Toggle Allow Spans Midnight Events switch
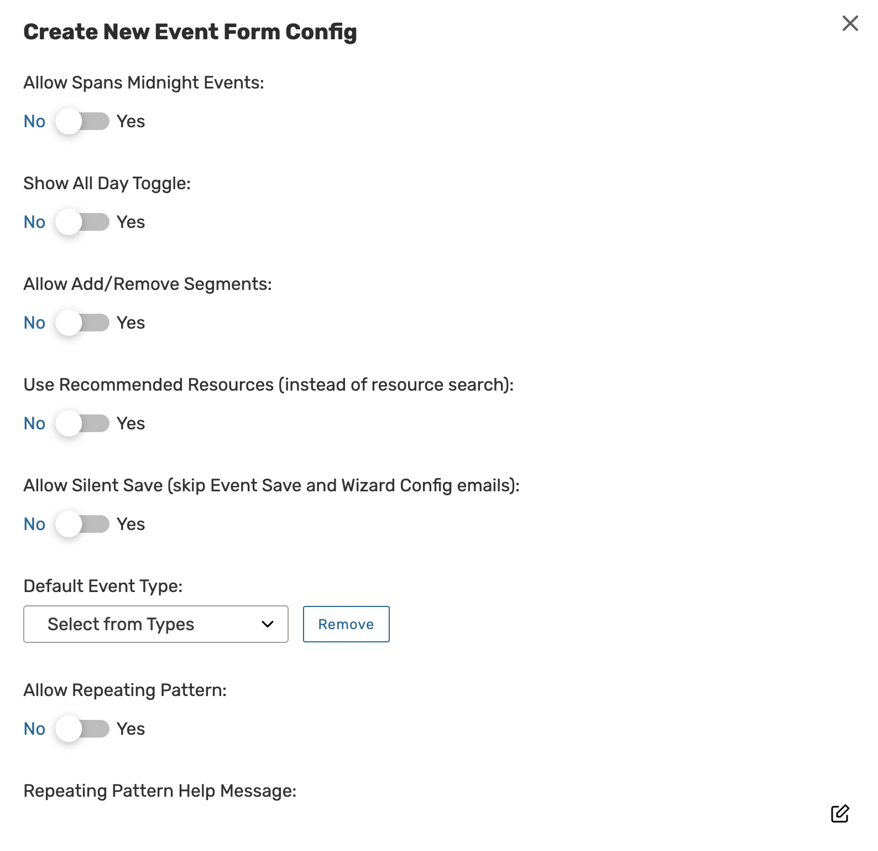Viewport: 878px width, 851px height. 82,121
